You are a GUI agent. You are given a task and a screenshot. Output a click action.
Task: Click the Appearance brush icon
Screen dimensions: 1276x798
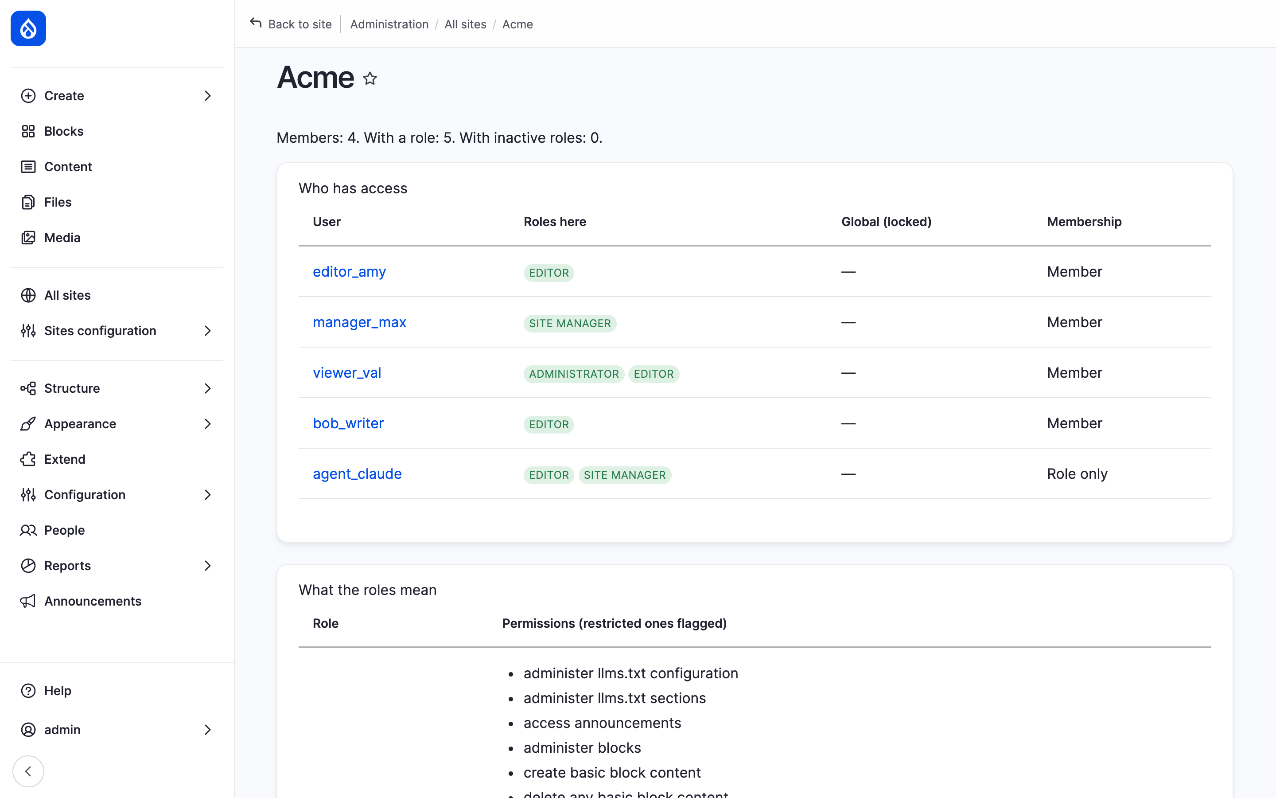pos(28,424)
